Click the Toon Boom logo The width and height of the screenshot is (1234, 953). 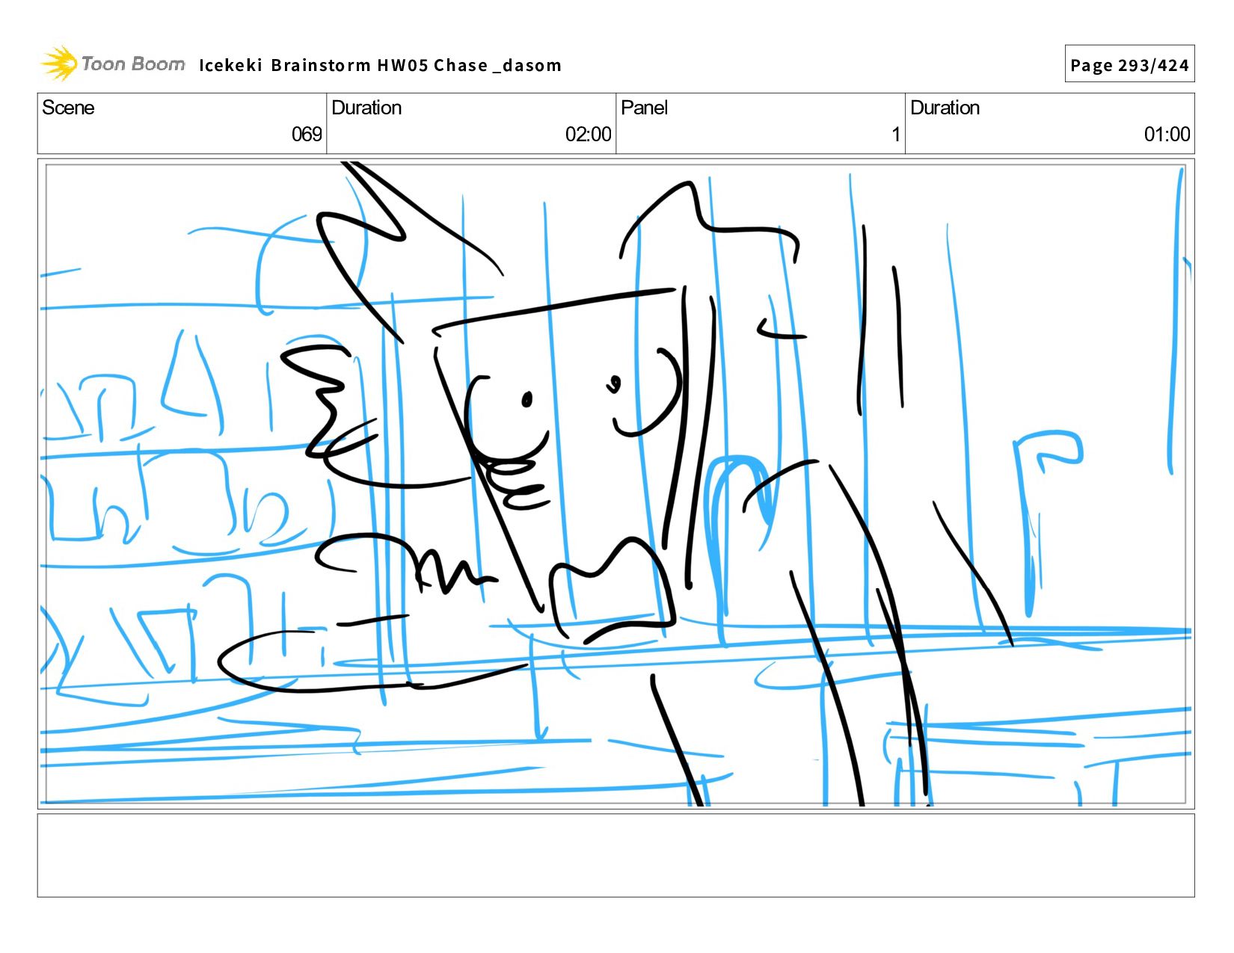coord(112,64)
